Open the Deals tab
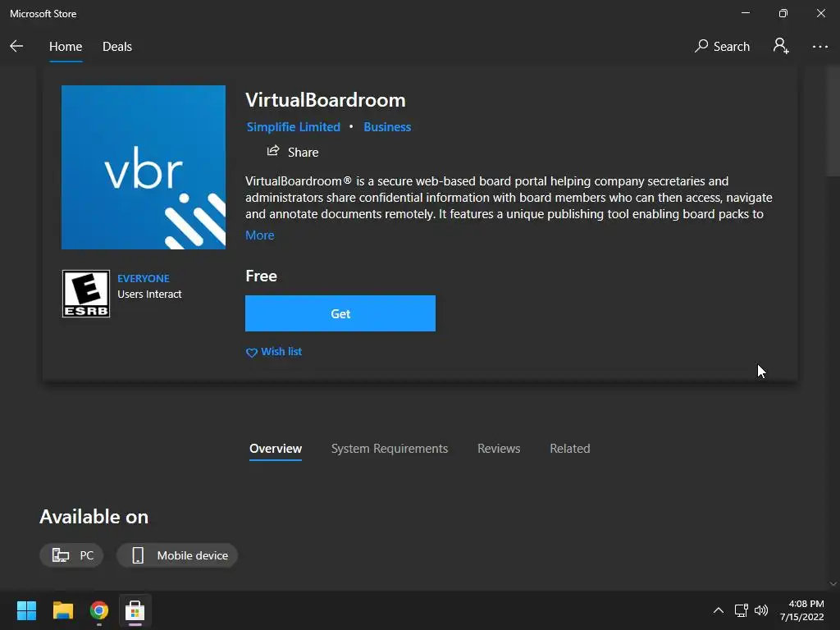This screenshot has width=840, height=630. point(116,47)
